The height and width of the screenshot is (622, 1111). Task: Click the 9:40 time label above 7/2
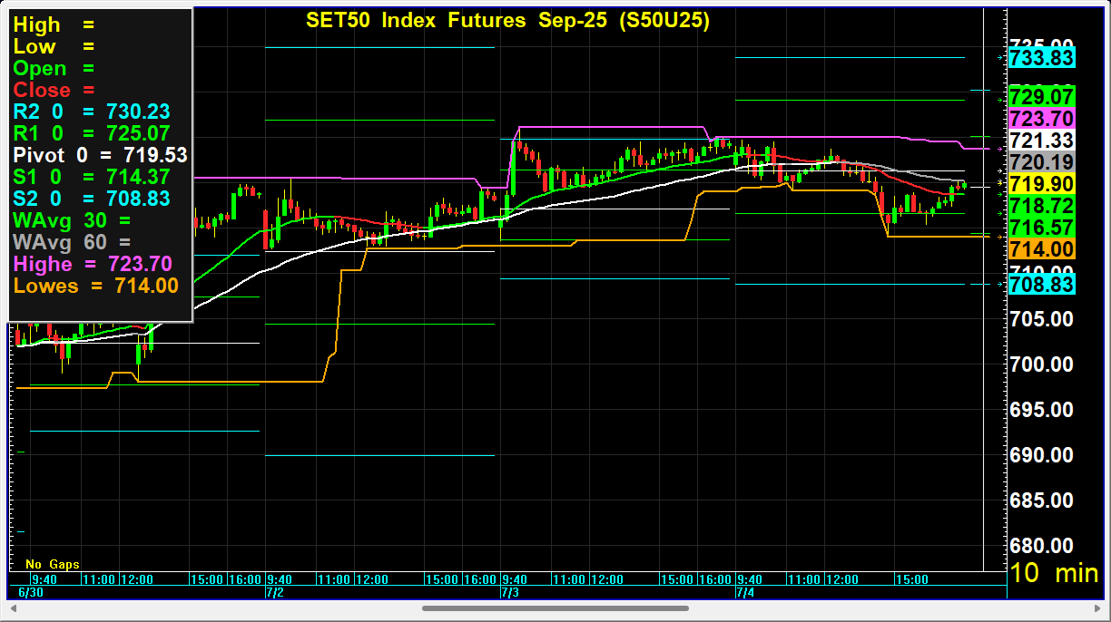tap(279, 579)
